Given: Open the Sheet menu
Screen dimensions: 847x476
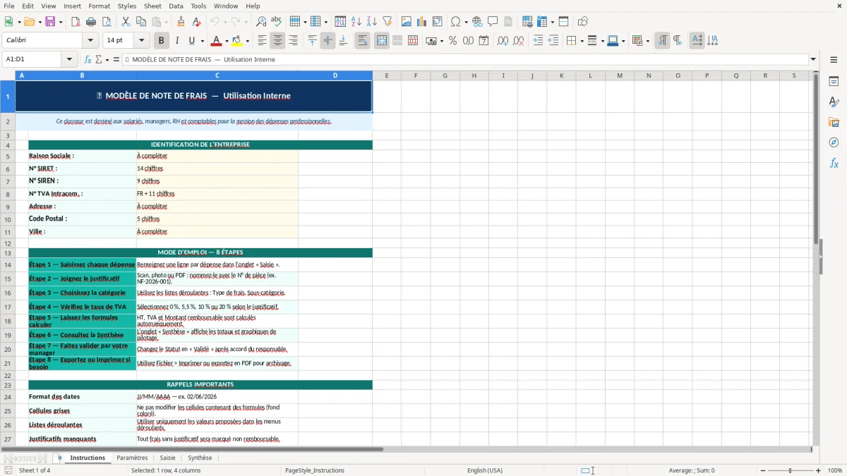Looking at the screenshot, I should tap(152, 6).
